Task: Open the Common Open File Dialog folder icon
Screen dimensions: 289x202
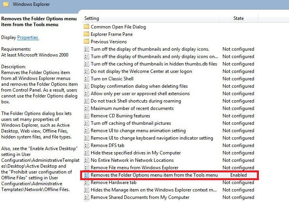Action: point(86,27)
